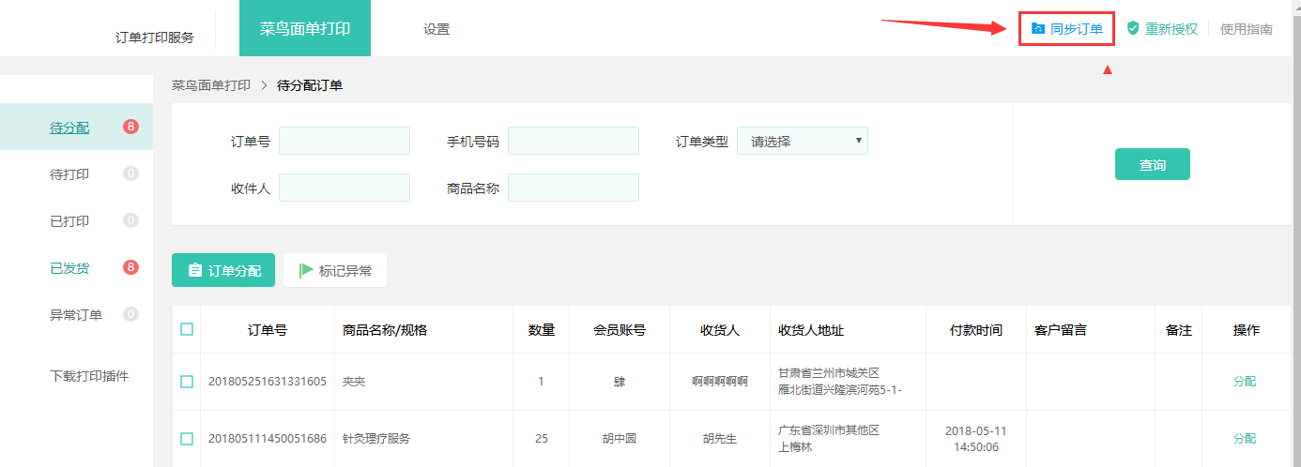Focus the 手机号码 input field
Image resolution: width=1301 pixels, height=467 pixels.
tap(573, 142)
